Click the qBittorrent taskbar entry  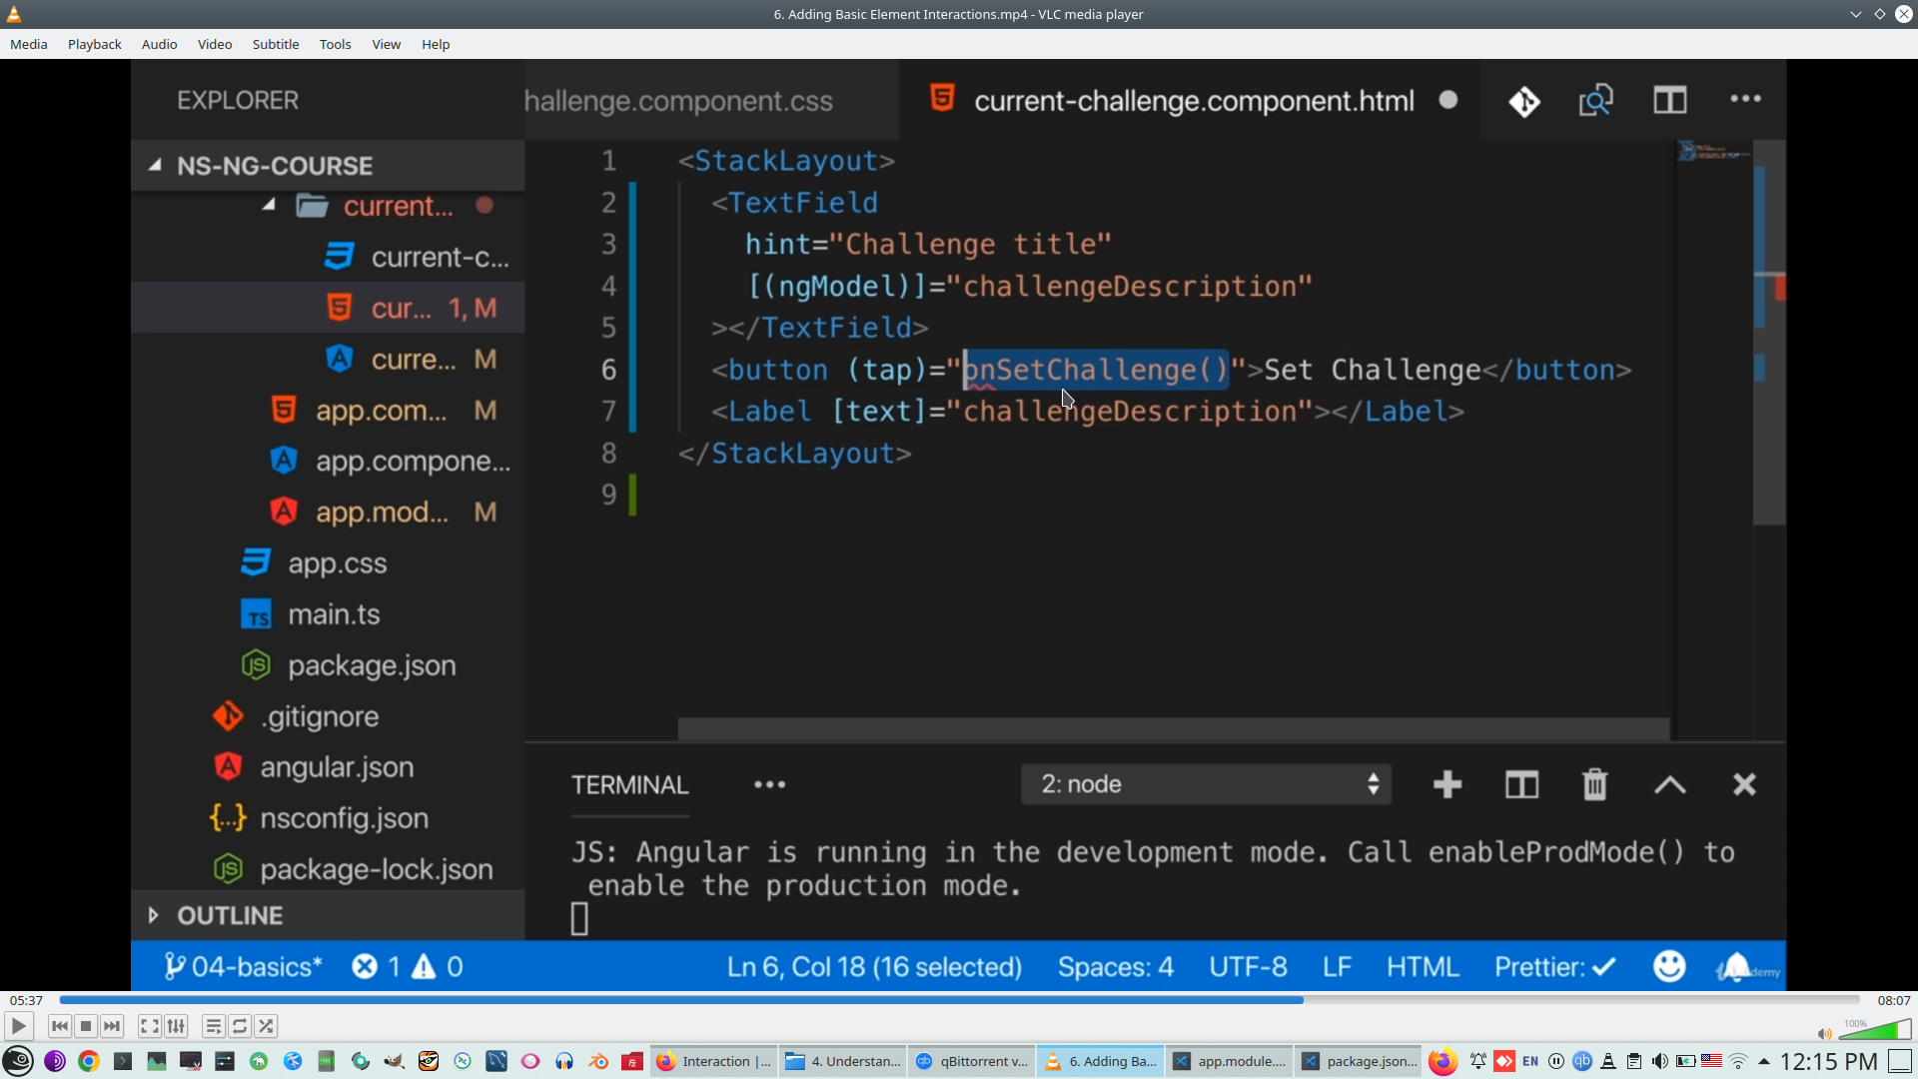point(971,1061)
